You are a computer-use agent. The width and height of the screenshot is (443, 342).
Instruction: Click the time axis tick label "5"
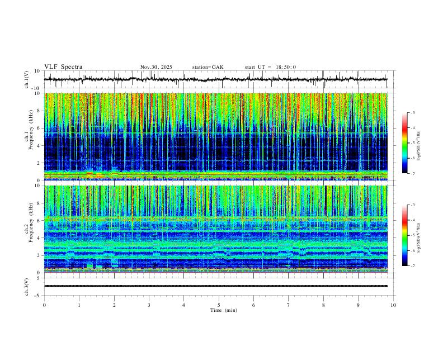(x=219, y=305)
